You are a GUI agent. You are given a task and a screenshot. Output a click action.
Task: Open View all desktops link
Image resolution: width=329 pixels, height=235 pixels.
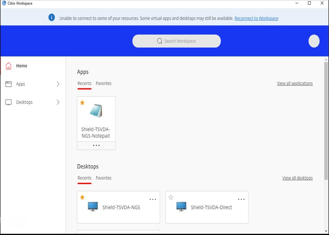coord(298,178)
